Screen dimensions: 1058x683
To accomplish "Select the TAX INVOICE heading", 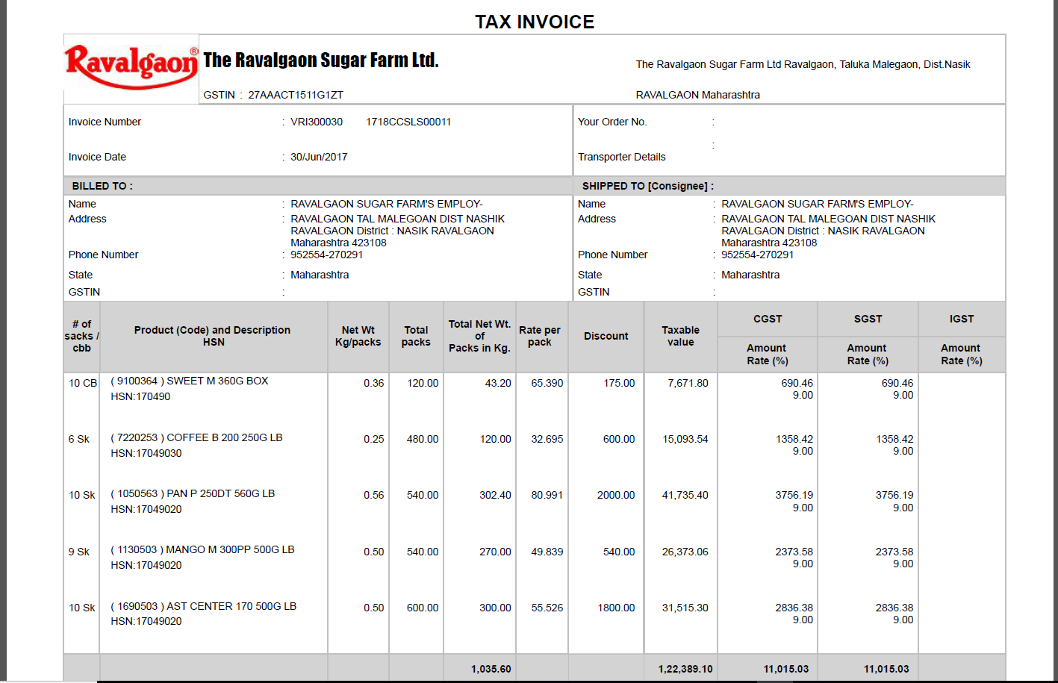I will tap(535, 22).
